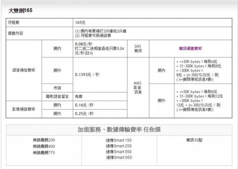Screen dimensions: 238x169
Task: Open 遠傳Smart 150 plan link
Action: (119, 140)
